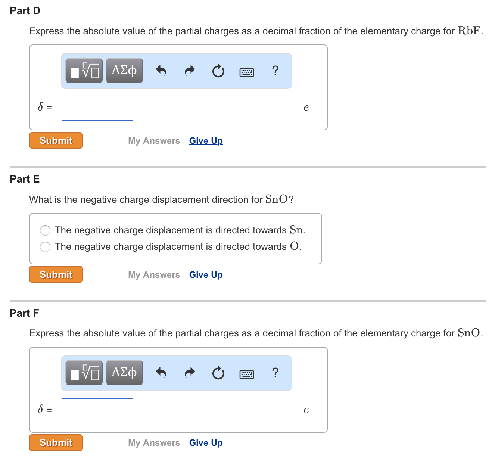Click the help question mark in Part D
The height and width of the screenshot is (460, 492).
point(275,71)
